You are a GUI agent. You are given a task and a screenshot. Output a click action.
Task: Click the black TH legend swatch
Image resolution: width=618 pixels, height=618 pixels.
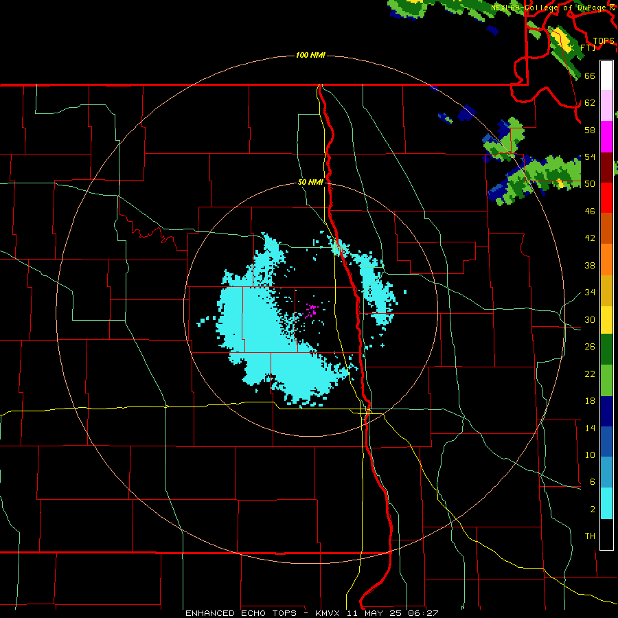[606, 534]
